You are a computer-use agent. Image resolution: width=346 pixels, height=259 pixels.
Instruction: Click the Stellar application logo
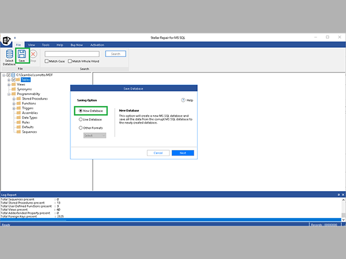pyautogui.click(x=6, y=40)
